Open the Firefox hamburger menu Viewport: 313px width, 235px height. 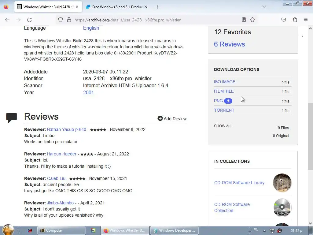306,20
